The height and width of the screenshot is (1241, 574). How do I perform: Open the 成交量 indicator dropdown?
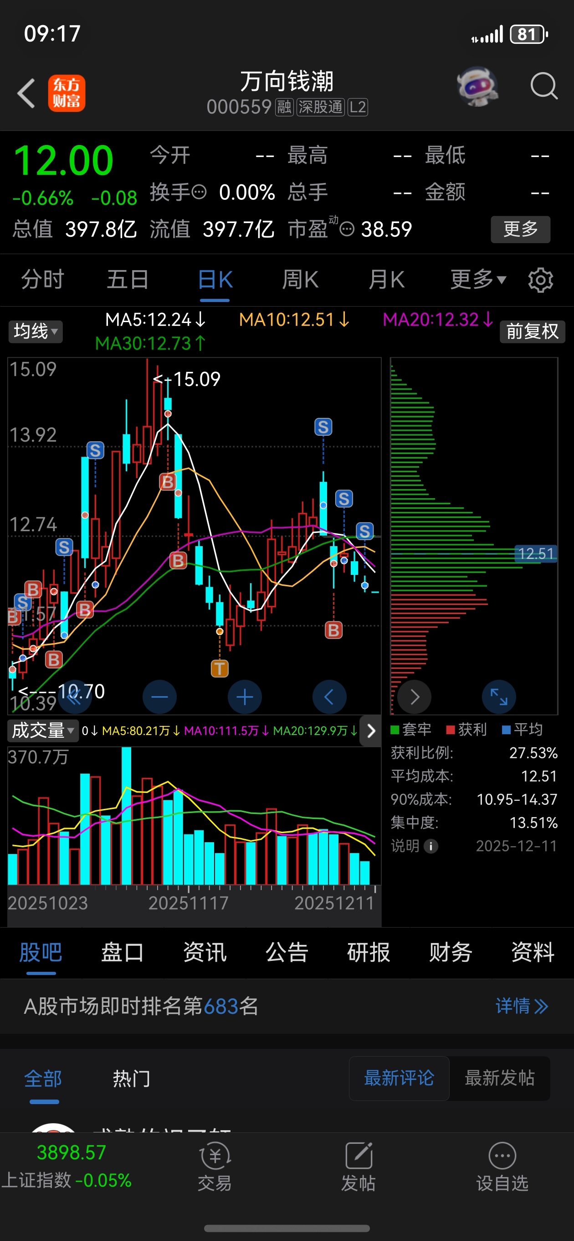pyautogui.click(x=43, y=731)
